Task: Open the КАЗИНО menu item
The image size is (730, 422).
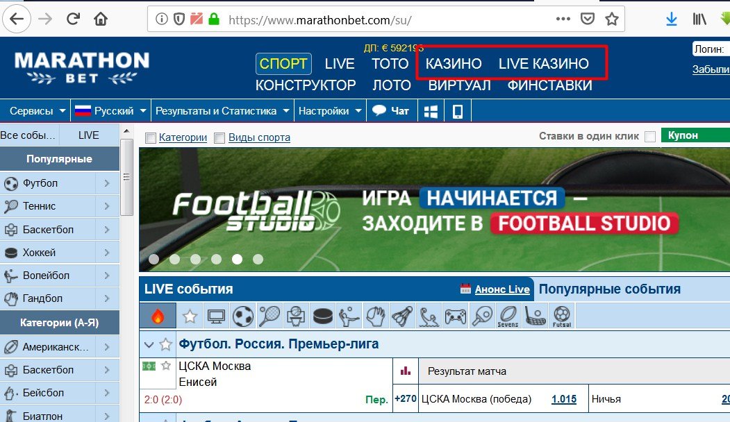Action: (x=454, y=64)
